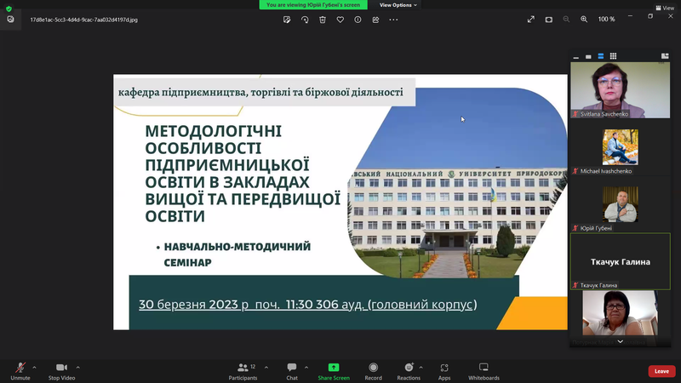This screenshot has width=681, height=383.
Task: Minimize the video panel with the dash icon
Action: point(576,56)
